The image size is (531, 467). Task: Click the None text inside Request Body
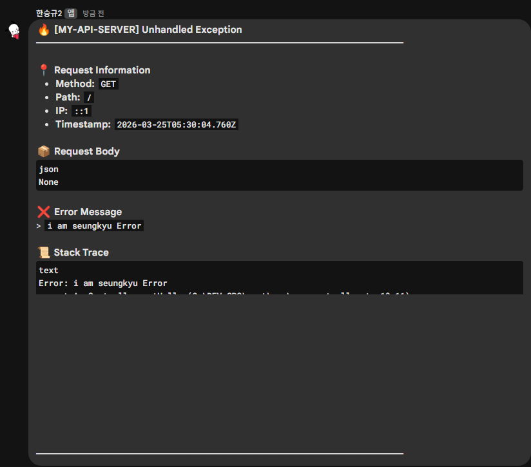point(48,182)
